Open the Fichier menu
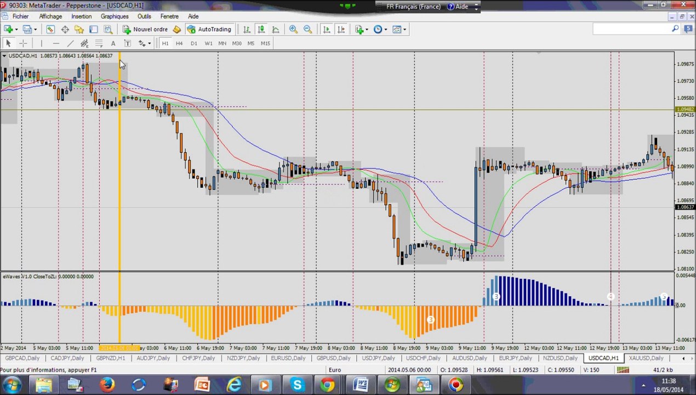 click(20, 16)
